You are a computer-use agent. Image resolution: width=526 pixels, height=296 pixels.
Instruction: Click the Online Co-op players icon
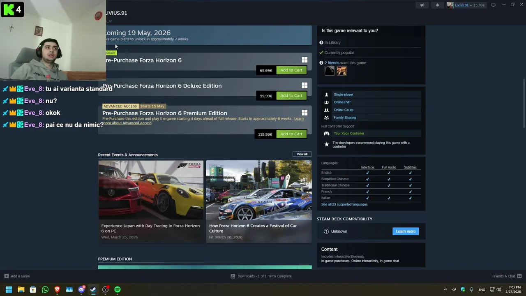tap(327, 110)
